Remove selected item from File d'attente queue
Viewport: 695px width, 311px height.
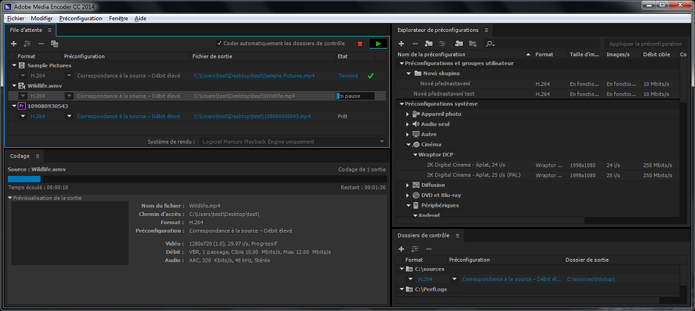(x=41, y=44)
